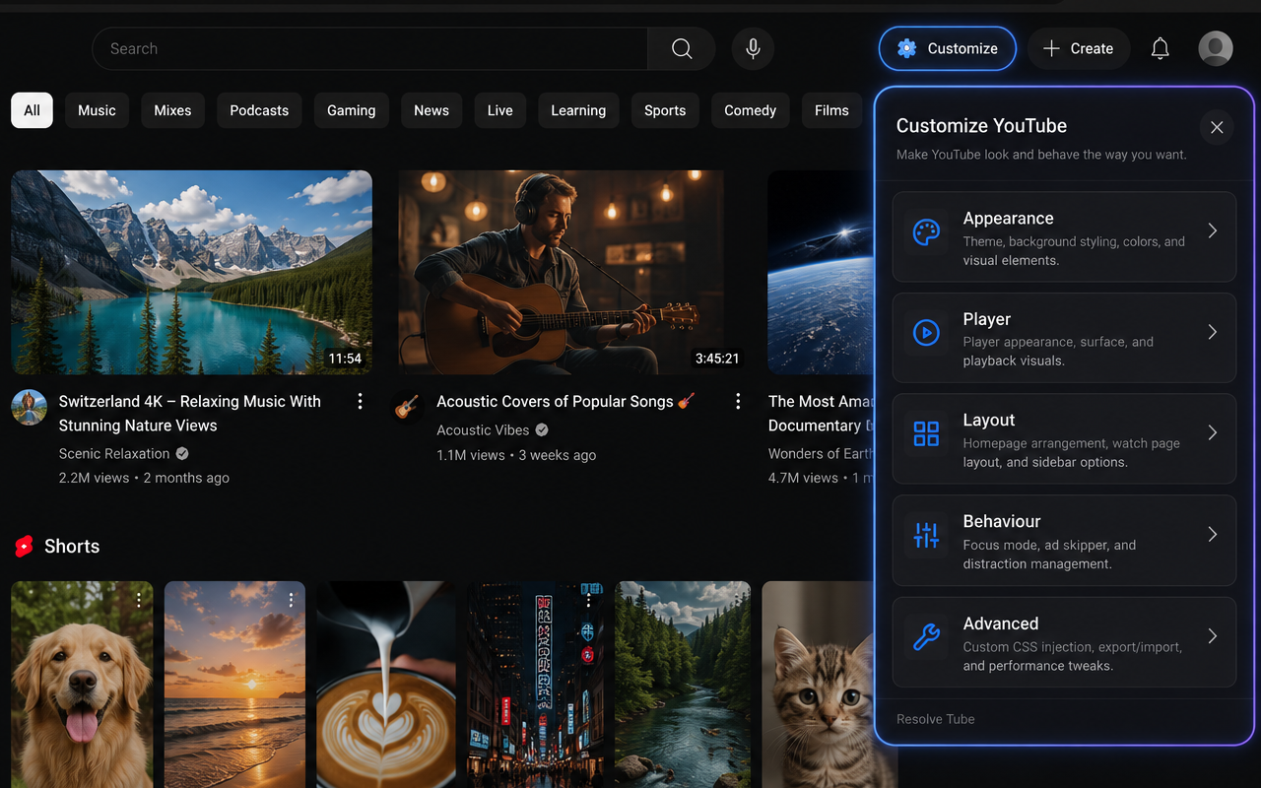1261x788 pixels.
Task: Open the account avatar menu
Action: pos(1216,48)
